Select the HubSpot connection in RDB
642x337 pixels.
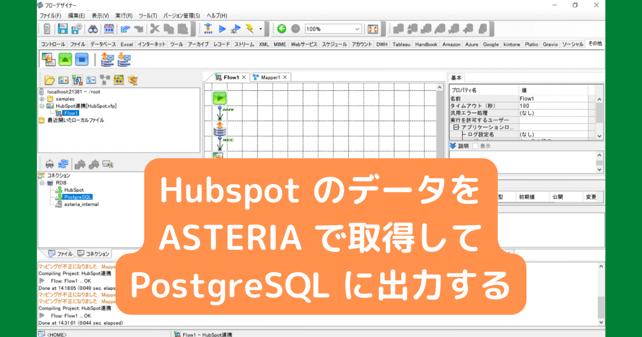pos(74,190)
